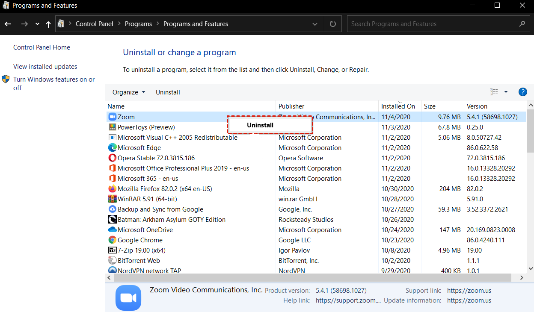Open the view options dropdown arrow
The image size is (534, 312).
(x=506, y=92)
